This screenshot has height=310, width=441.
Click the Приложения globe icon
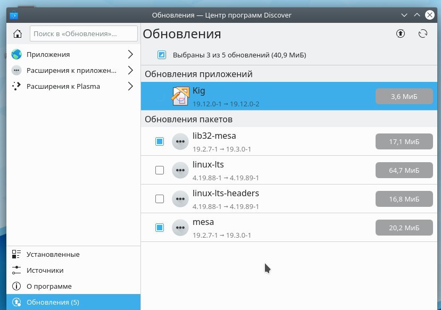[16, 55]
